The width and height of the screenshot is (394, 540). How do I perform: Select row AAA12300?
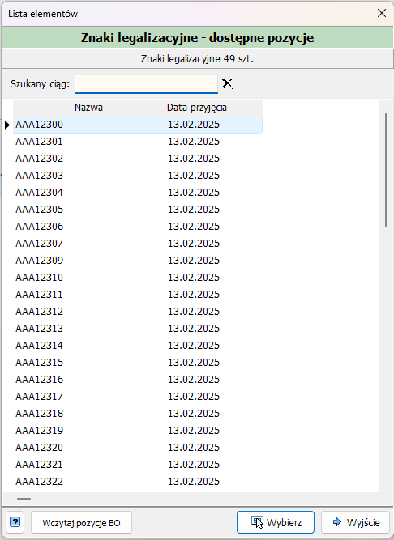click(138, 125)
